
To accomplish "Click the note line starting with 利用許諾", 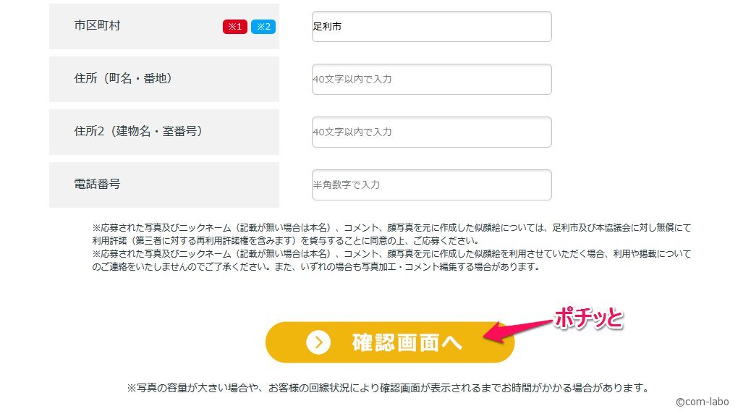I will pyautogui.click(x=286, y=240).
